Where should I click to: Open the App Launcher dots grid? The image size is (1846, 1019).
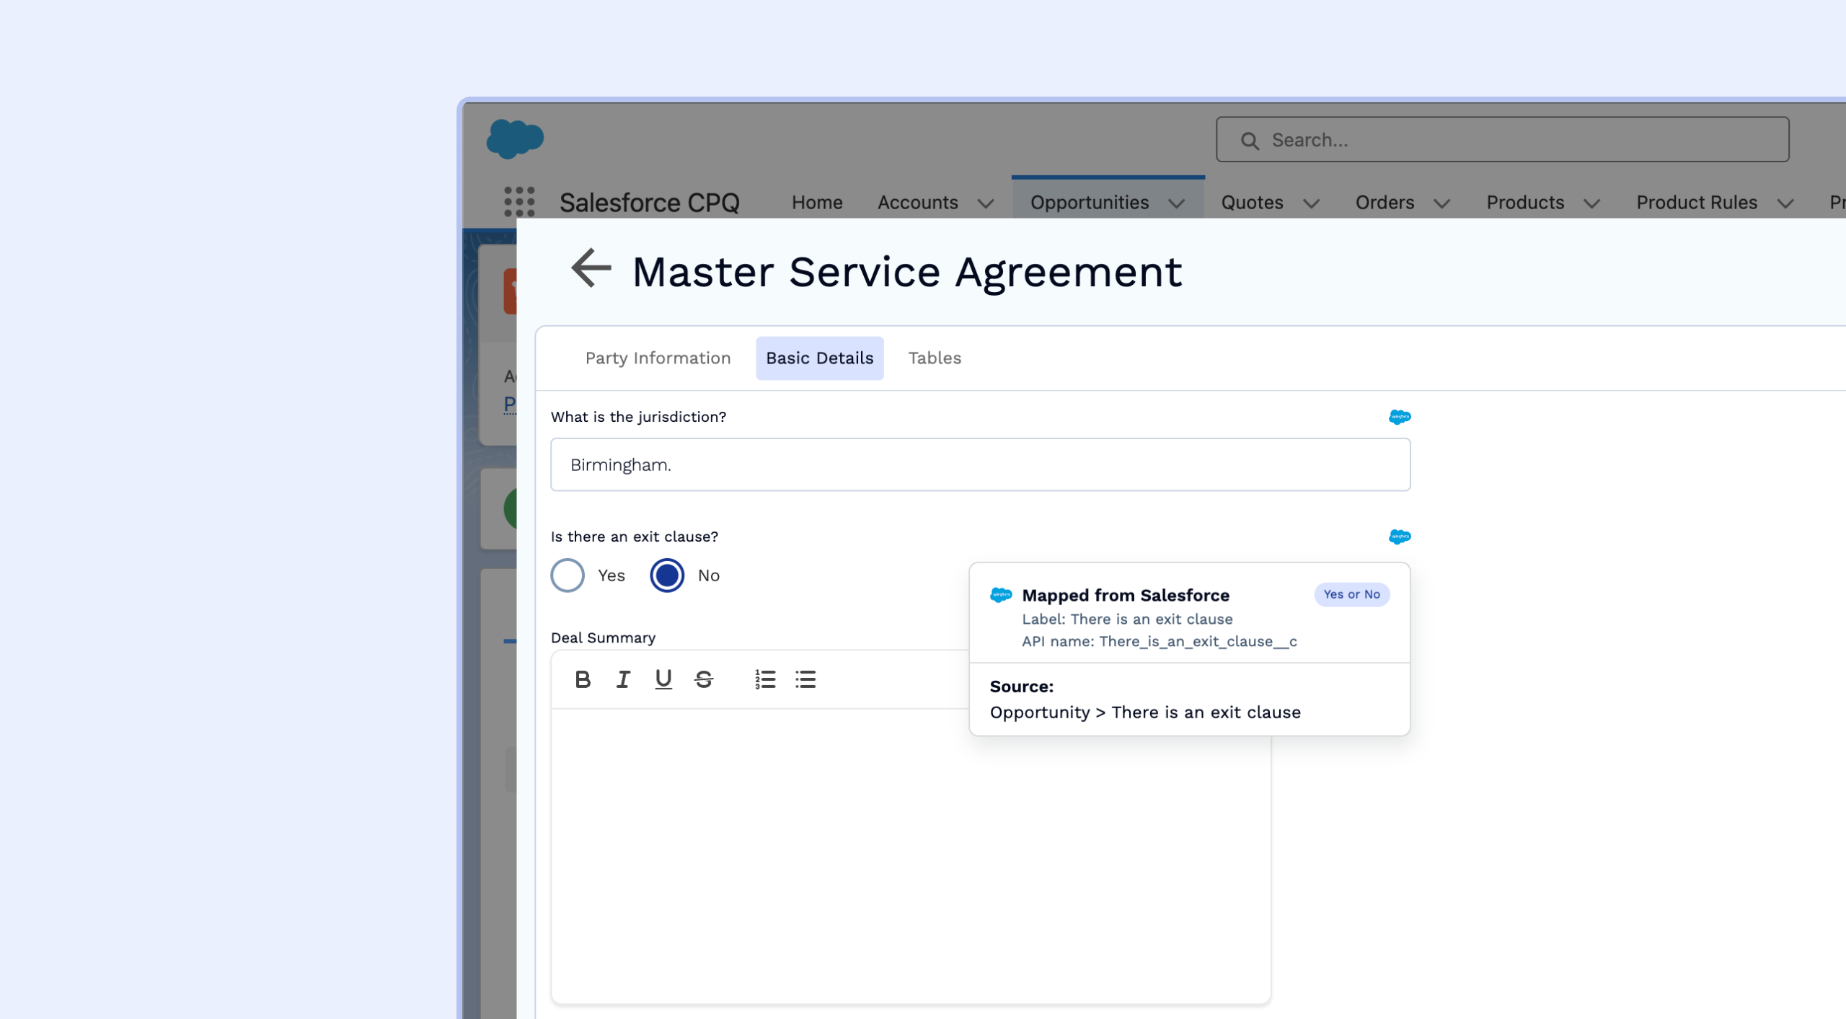point(518,201)
